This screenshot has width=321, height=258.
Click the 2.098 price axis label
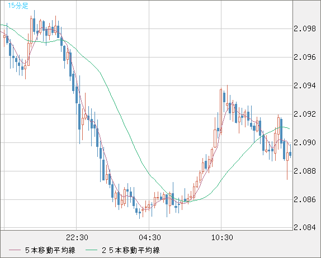(305, 28)
